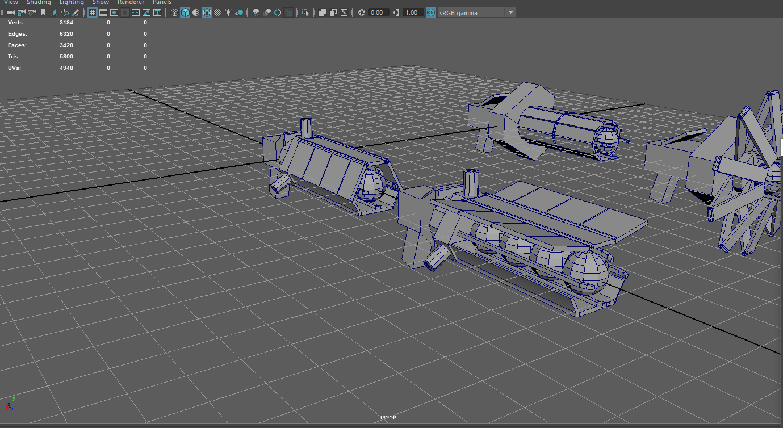Click the gamma value field showing 1.00

click(x=411, y=12)
